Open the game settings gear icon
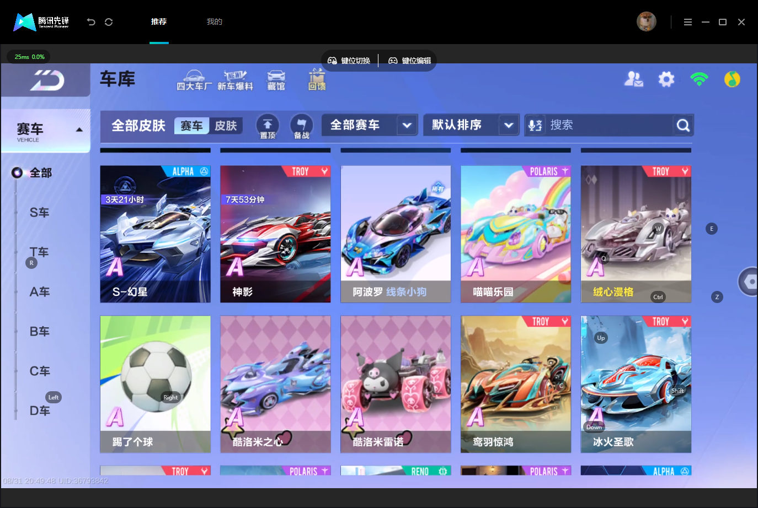The width and height of the screenshot is (758, 508). click(666, 79)
